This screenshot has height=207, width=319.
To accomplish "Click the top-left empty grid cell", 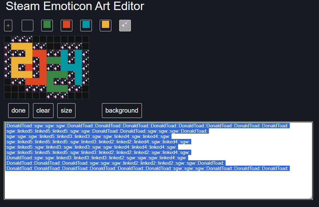I will click(x=8, y=39).
